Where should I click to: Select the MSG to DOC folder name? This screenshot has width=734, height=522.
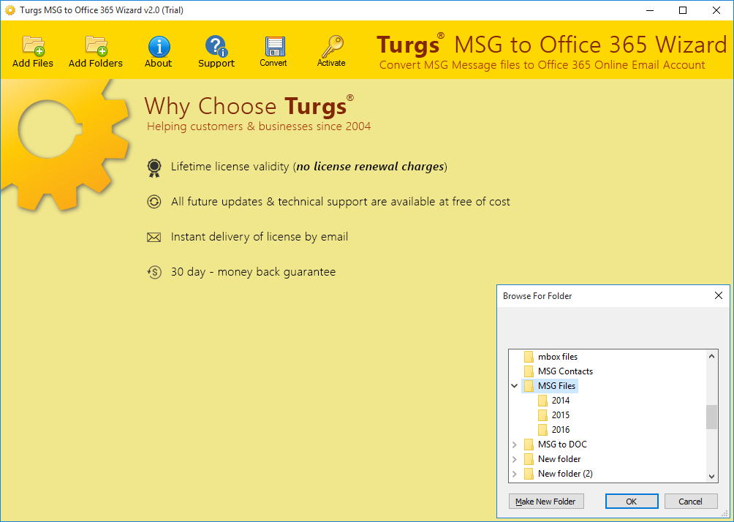[x=562, y=445]
